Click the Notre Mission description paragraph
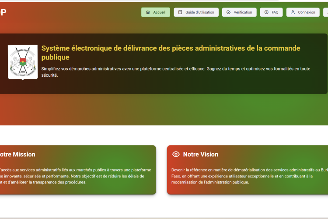This screenshot has width=328, height=219. pos(74,176)
